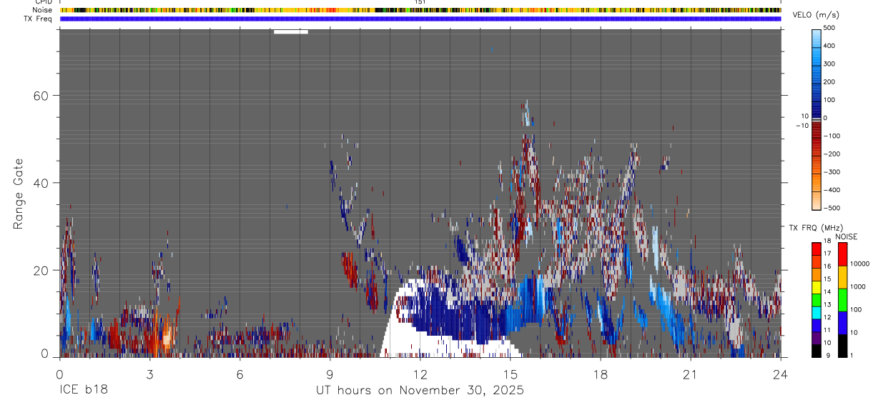Click the "NOISE" legend title above color bar
Image resolution: width=878 pixels, height=405 pixels.
847,237
